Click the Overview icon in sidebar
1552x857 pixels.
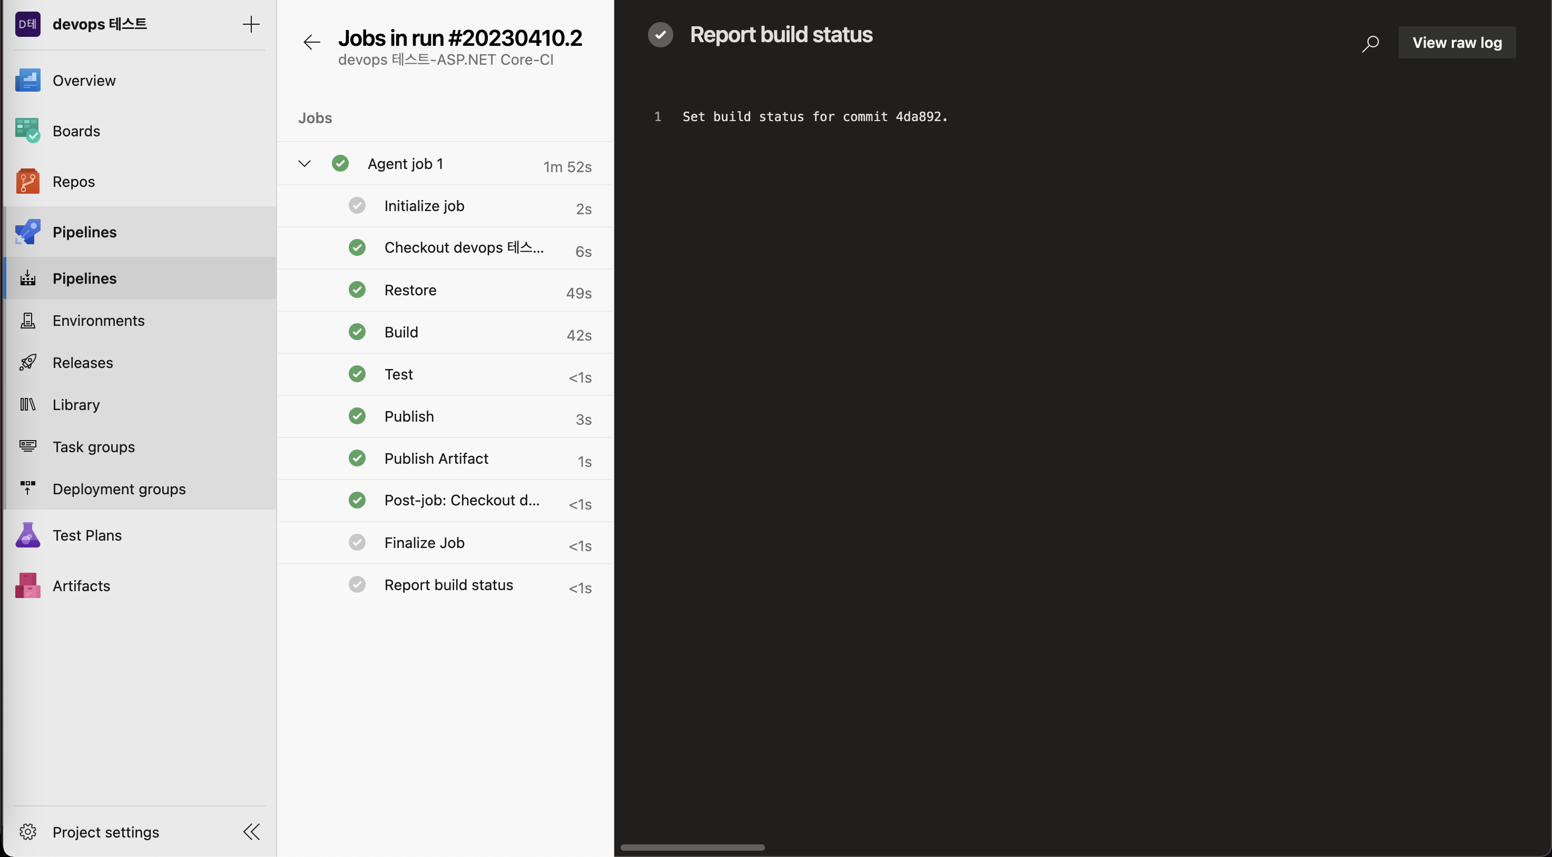[x=28, y=80]
